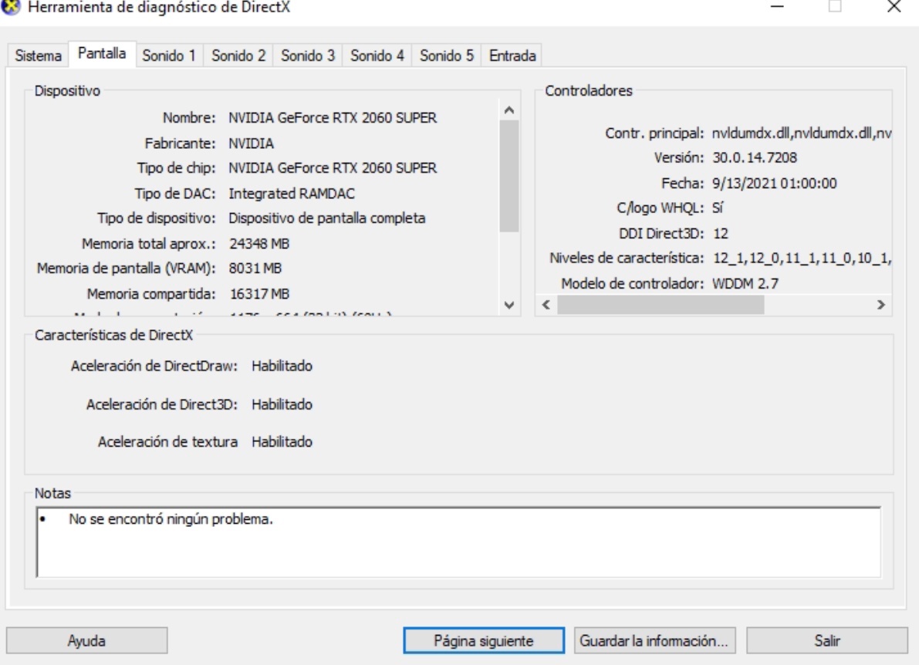Click the Dispositivo vertical scrollbar thumb
The width and height of the screenshot is (919, 665).
[x=509, y=176]
